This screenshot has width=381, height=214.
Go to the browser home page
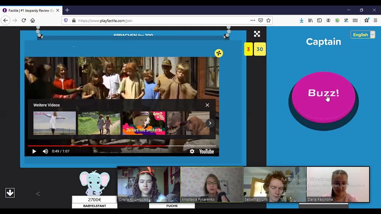coord(33,20)
